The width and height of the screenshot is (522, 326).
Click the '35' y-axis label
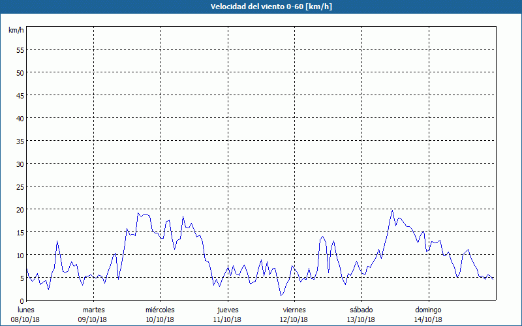[x=20, y=141]
